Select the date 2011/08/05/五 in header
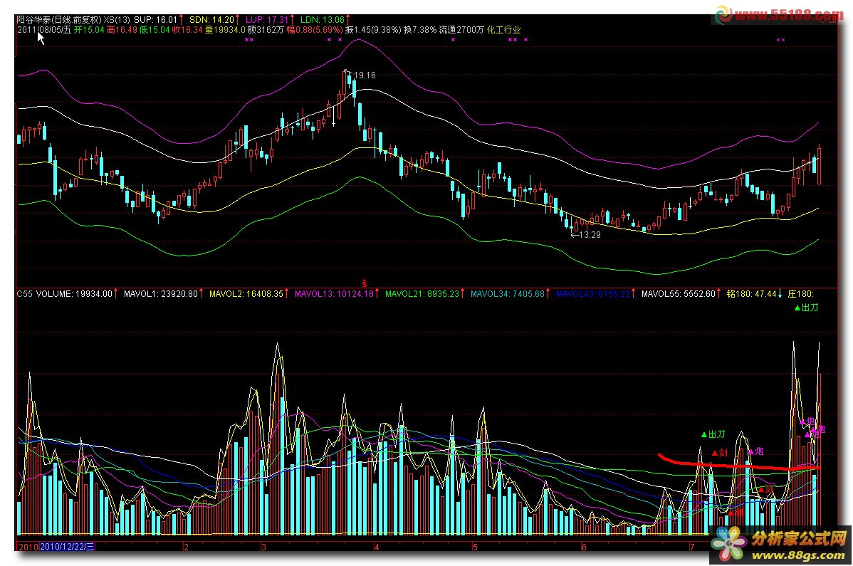853x566 pixels. click(x=44, y=30)
